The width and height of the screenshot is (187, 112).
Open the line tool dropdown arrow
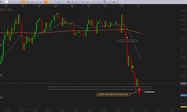coord(96,2)
